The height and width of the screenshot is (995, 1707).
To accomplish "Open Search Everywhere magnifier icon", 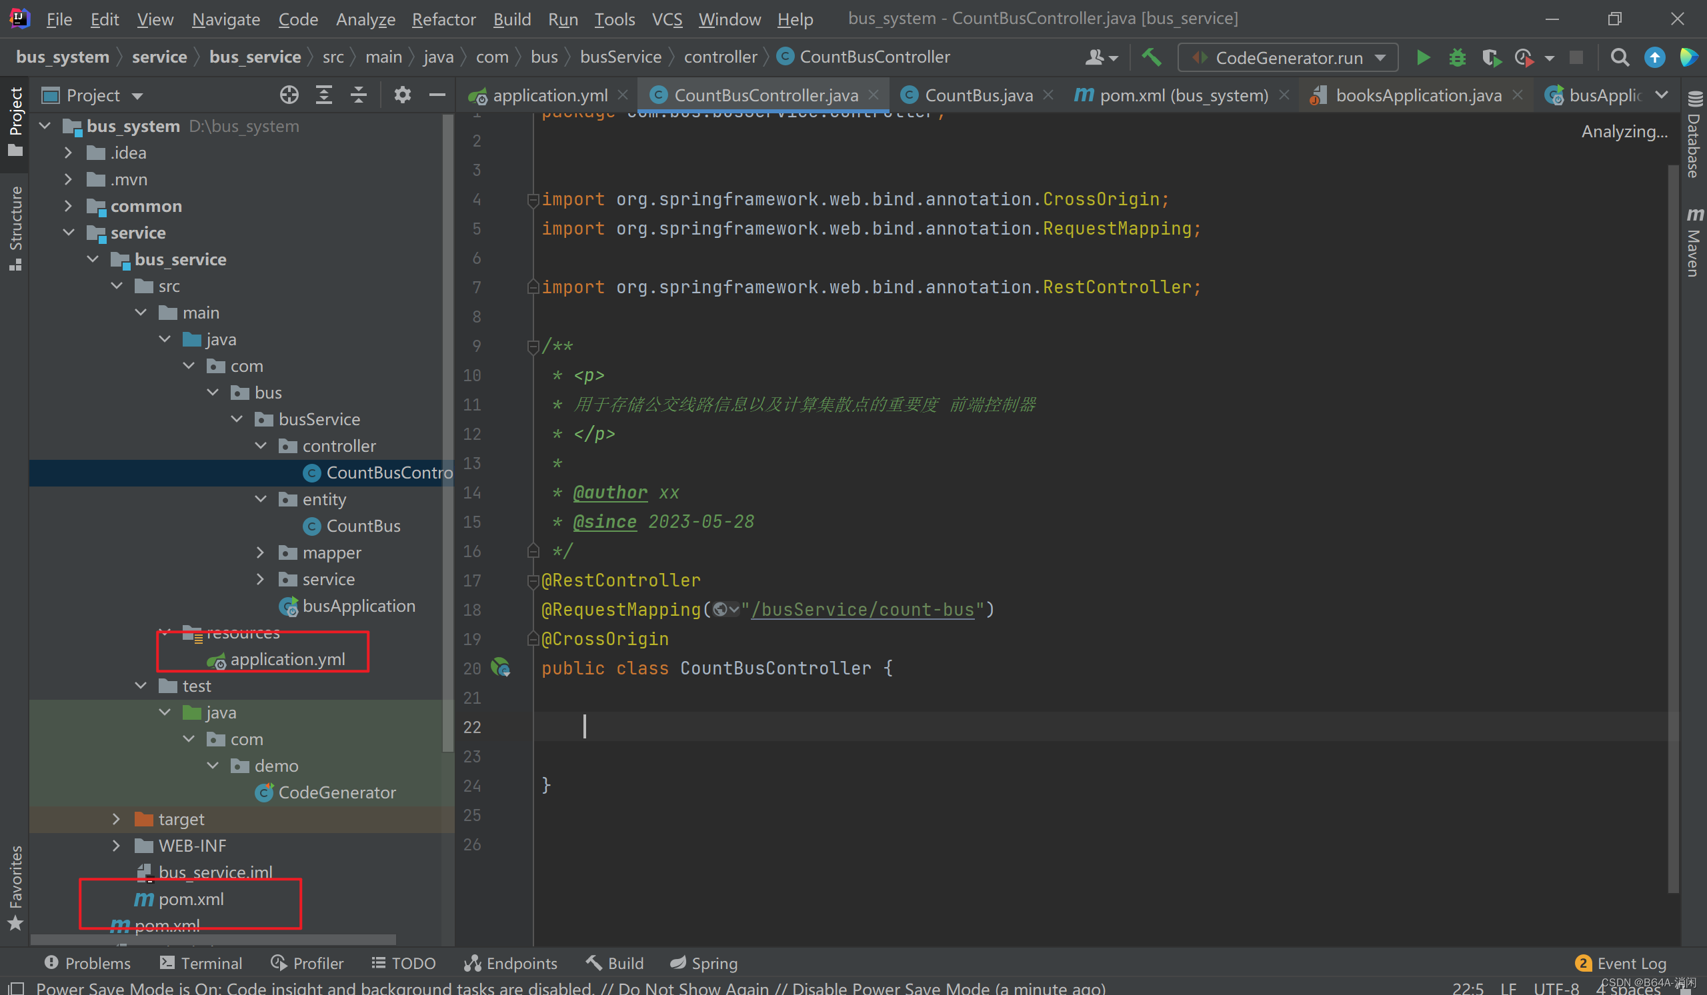I will (x=1620, y=57).
